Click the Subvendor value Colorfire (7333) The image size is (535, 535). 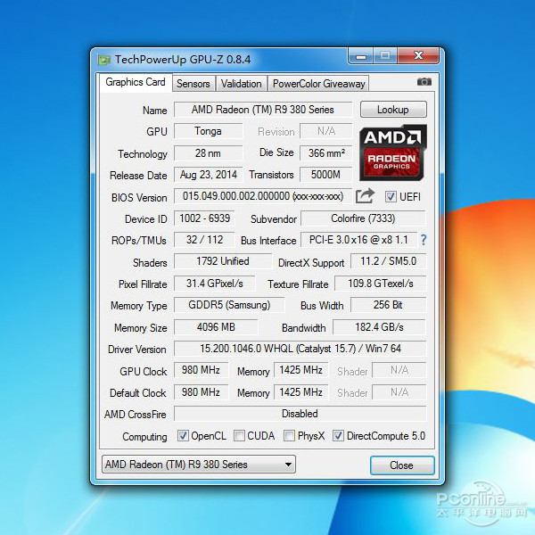[x=363, y=218]
